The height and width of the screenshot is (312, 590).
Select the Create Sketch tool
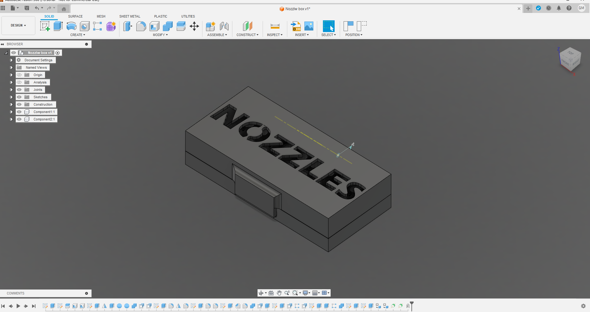45,26
